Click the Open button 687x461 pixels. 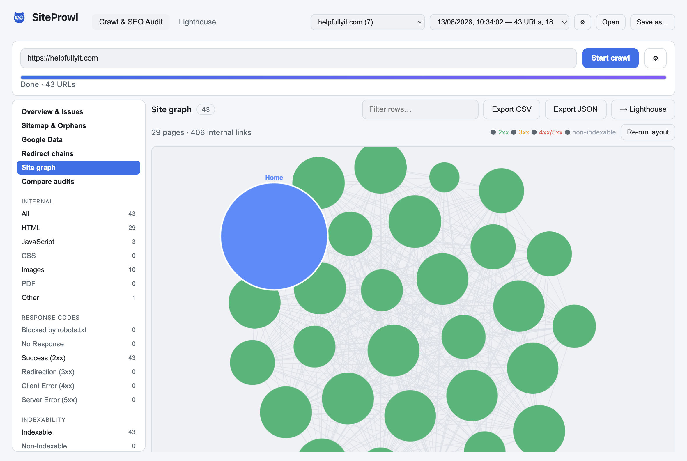610,22
